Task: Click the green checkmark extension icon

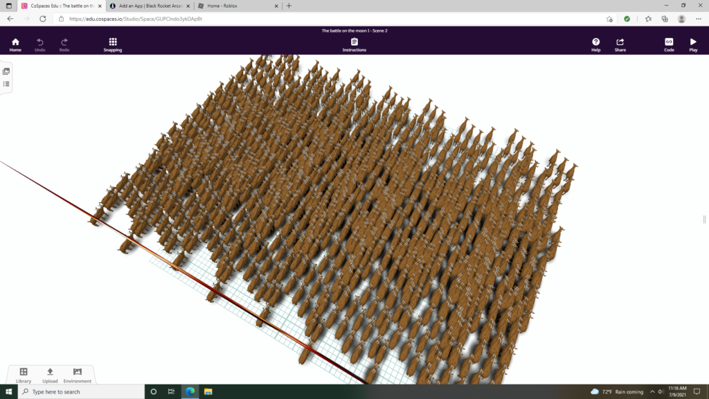Action: point(627,19)
